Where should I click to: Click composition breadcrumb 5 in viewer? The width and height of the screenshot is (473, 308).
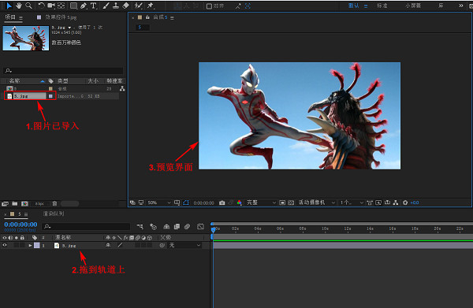140,28
